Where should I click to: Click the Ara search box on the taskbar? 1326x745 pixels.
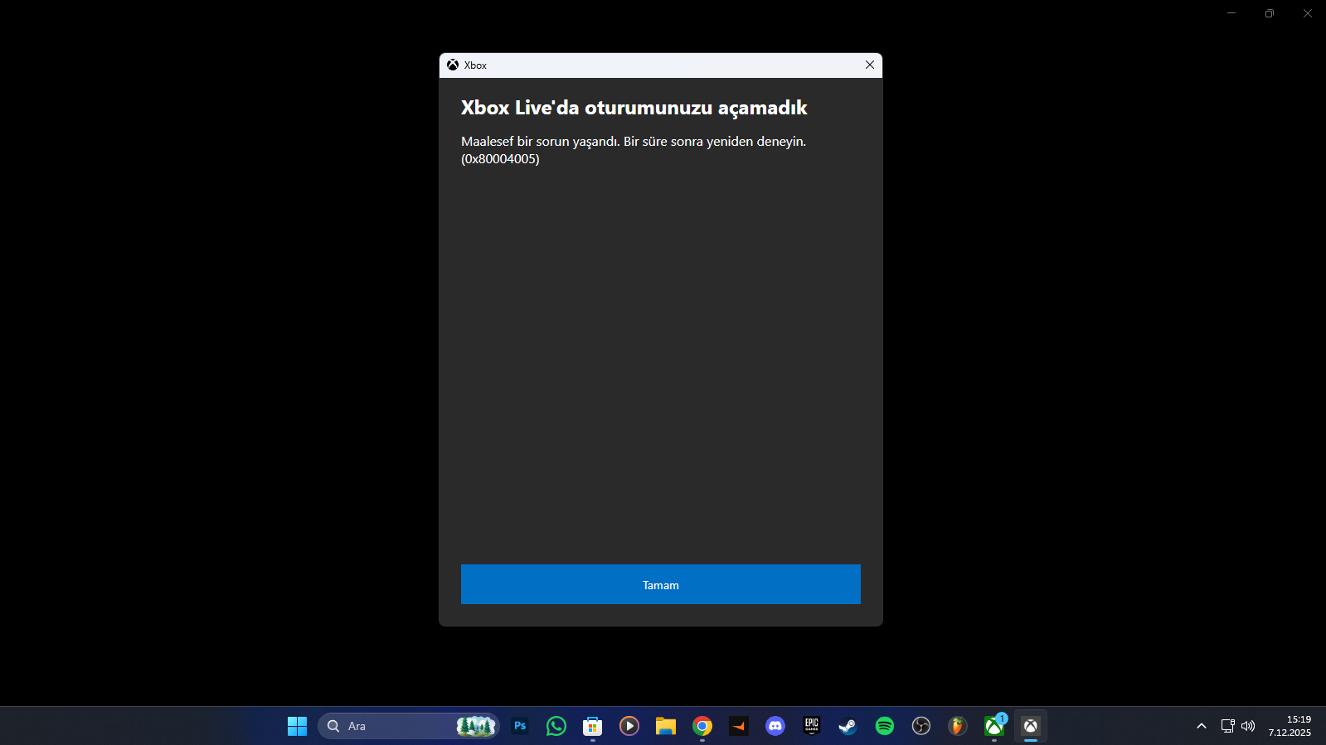(408, 726)
